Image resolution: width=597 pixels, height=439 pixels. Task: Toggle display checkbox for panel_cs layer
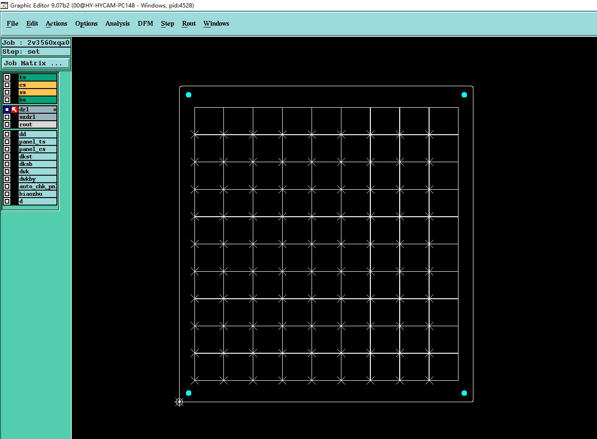click(x=7, y=149)
